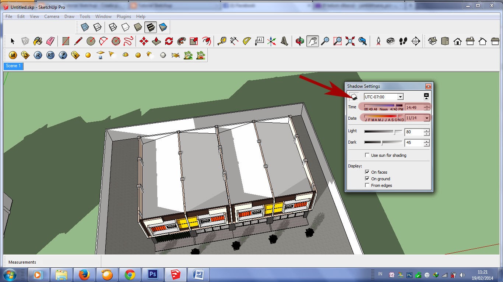Switch to the Scene 1 tab
This screenshot has height=282, width=503.
point(13,66)
